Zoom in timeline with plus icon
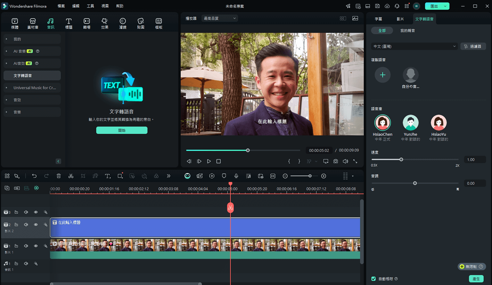Viewport: 492px width, 285px height. pyautogui.click(x=324, y=176)
